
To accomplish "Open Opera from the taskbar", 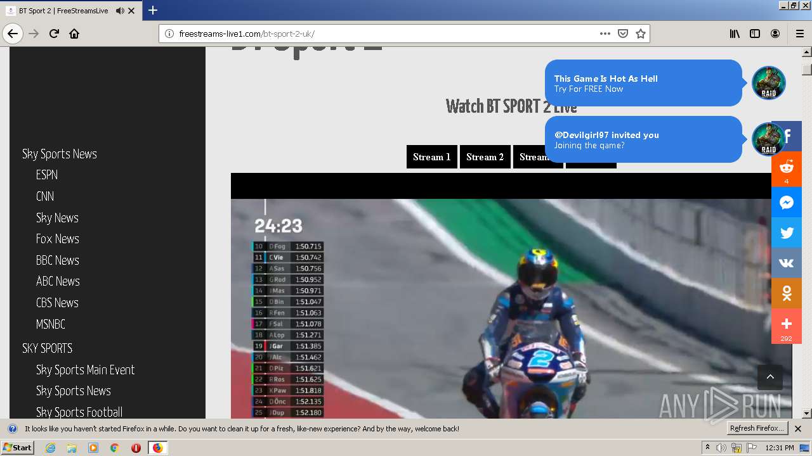I will coord(136,448).
